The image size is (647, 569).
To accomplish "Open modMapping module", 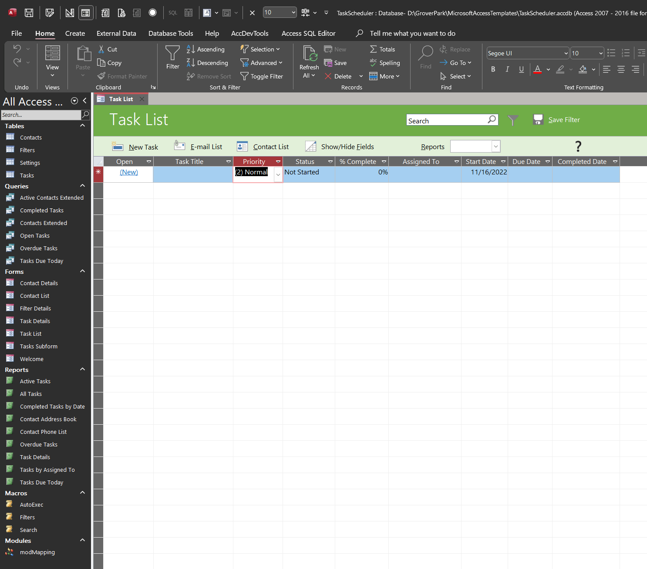I will tap(37, 552).
